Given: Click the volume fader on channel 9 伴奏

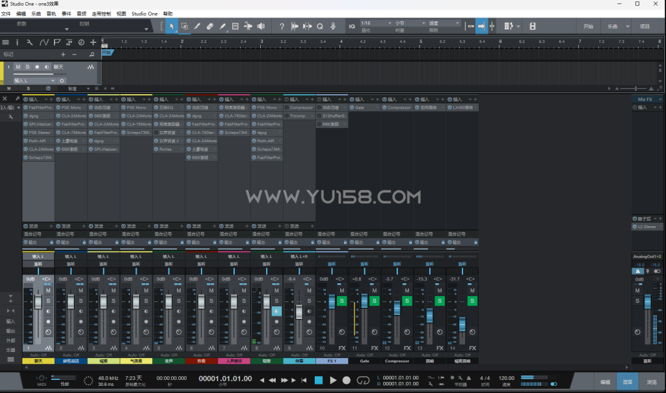Looking at the screenshot, I should coord(299,311).
